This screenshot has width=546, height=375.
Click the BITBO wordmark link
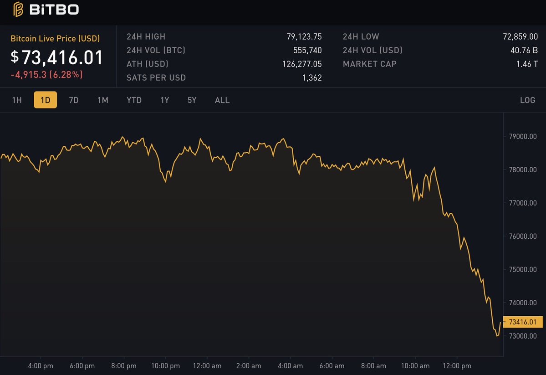coord(54,9)
